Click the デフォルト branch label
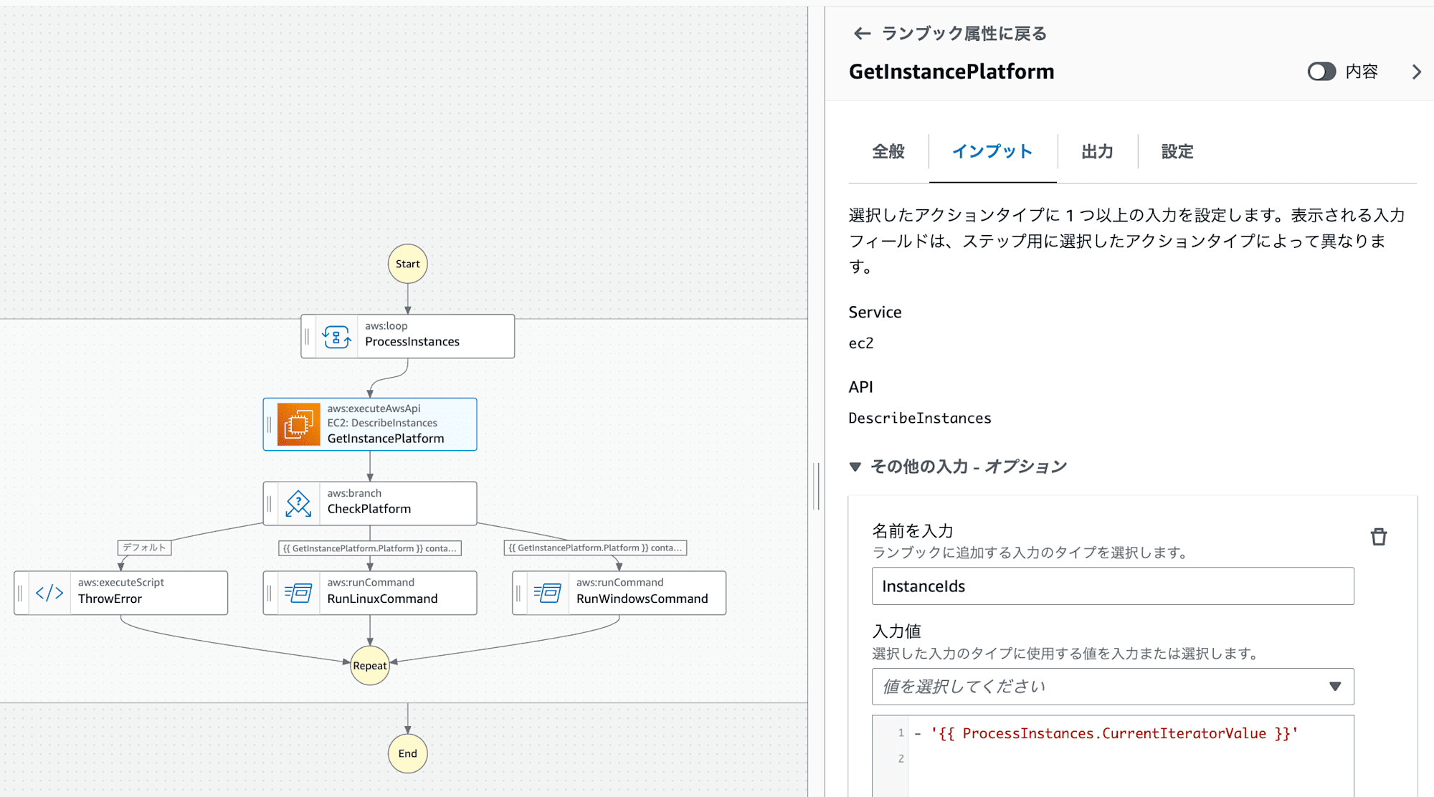Image resolution: width=1434 pixels, height=797 pixels. 144,548
